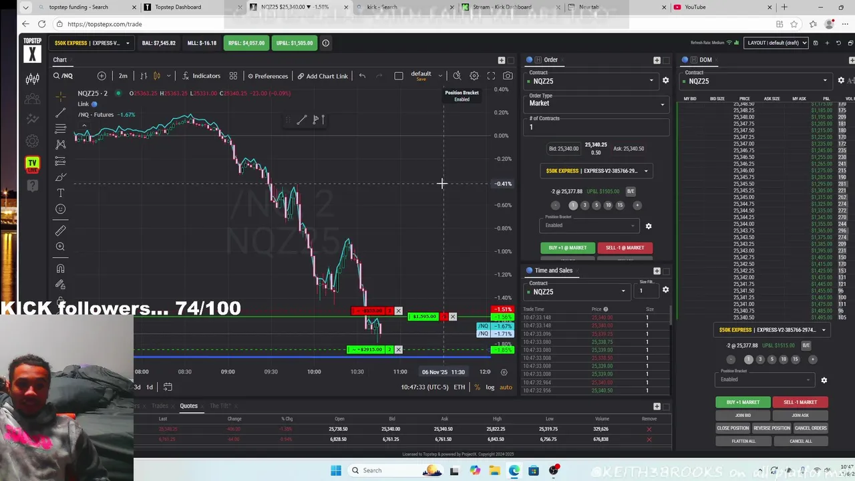
Task: Open the chart candlestick sidebar icon
Action: coord(32,79)
